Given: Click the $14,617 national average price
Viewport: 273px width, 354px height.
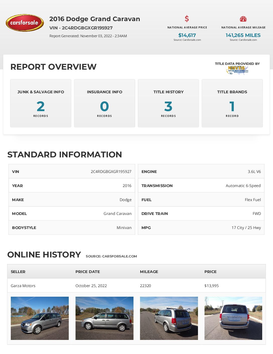Looking at the screenshot, I should click(x=187, y=35).
